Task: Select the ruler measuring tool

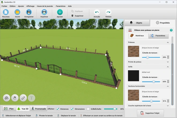Action: [x=23, y=98]
